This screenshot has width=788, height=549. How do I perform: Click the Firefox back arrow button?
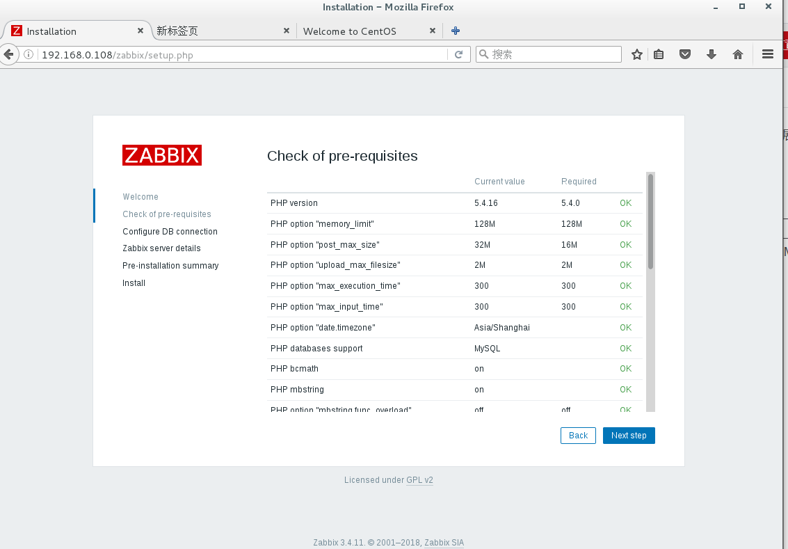tap(8, 54)
